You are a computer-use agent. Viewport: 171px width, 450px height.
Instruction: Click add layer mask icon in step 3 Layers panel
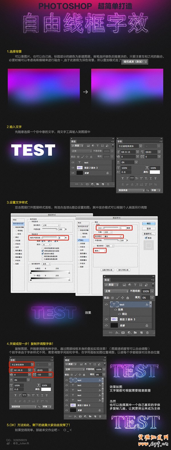tap(123, 332)
